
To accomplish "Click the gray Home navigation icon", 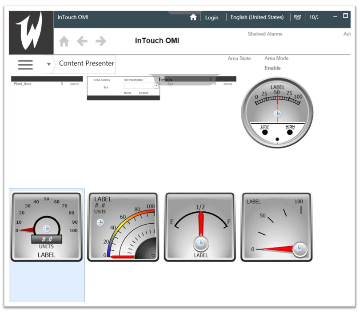I will (64, 41).
